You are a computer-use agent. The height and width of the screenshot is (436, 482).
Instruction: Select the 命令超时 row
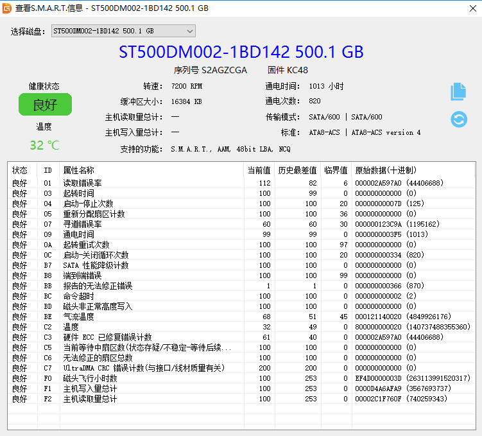point(241,296)
